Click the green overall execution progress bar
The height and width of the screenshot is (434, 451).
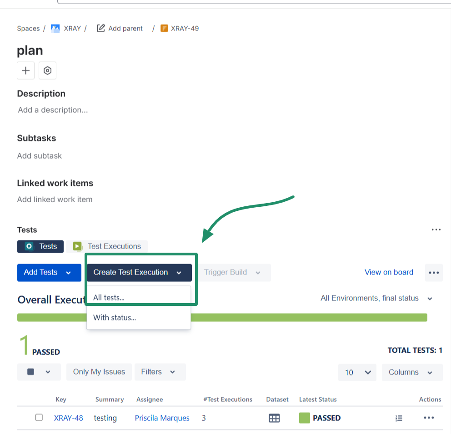tap(222, 317)
